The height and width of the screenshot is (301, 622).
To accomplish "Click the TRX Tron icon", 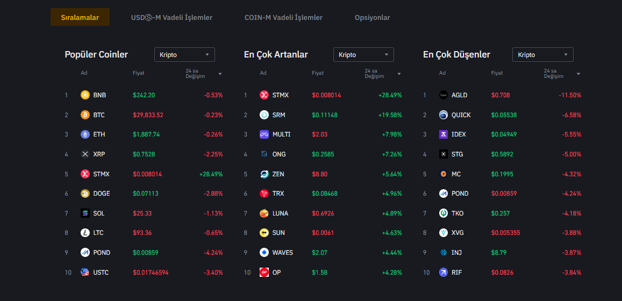I will tap(264, 193).
